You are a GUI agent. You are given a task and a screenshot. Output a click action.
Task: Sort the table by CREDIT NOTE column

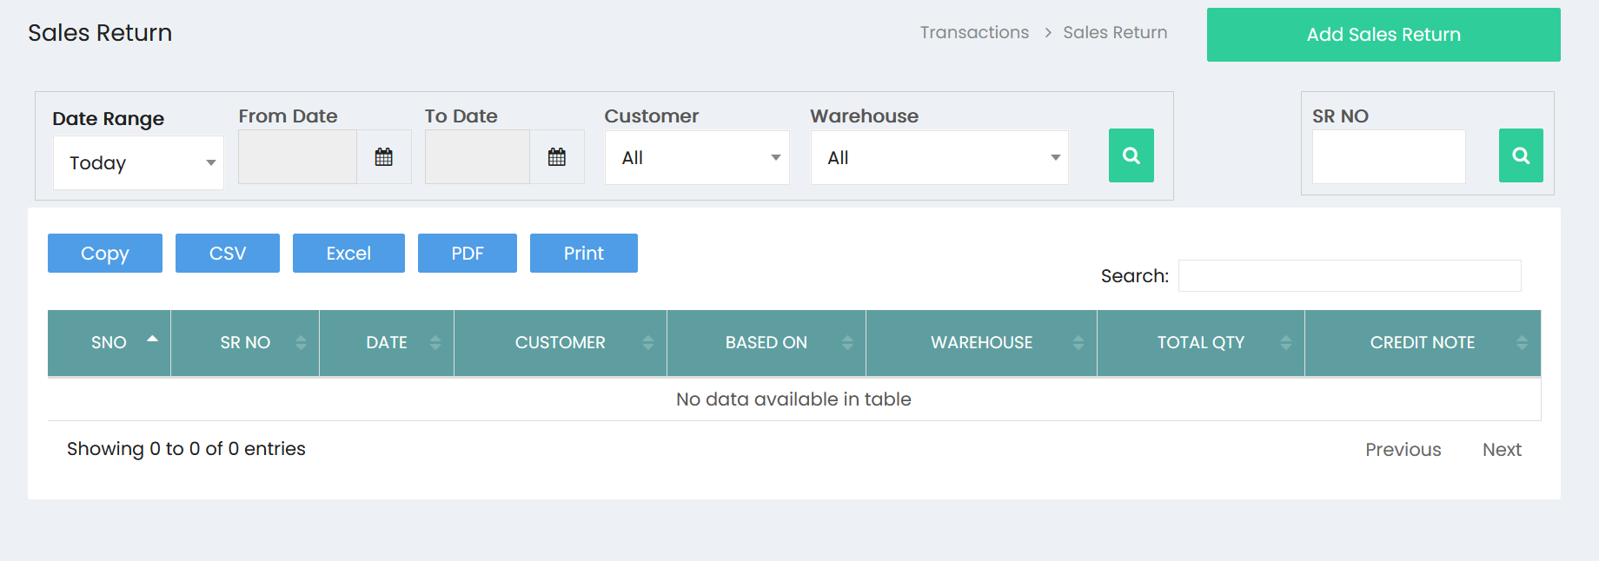pos(1423,343)
